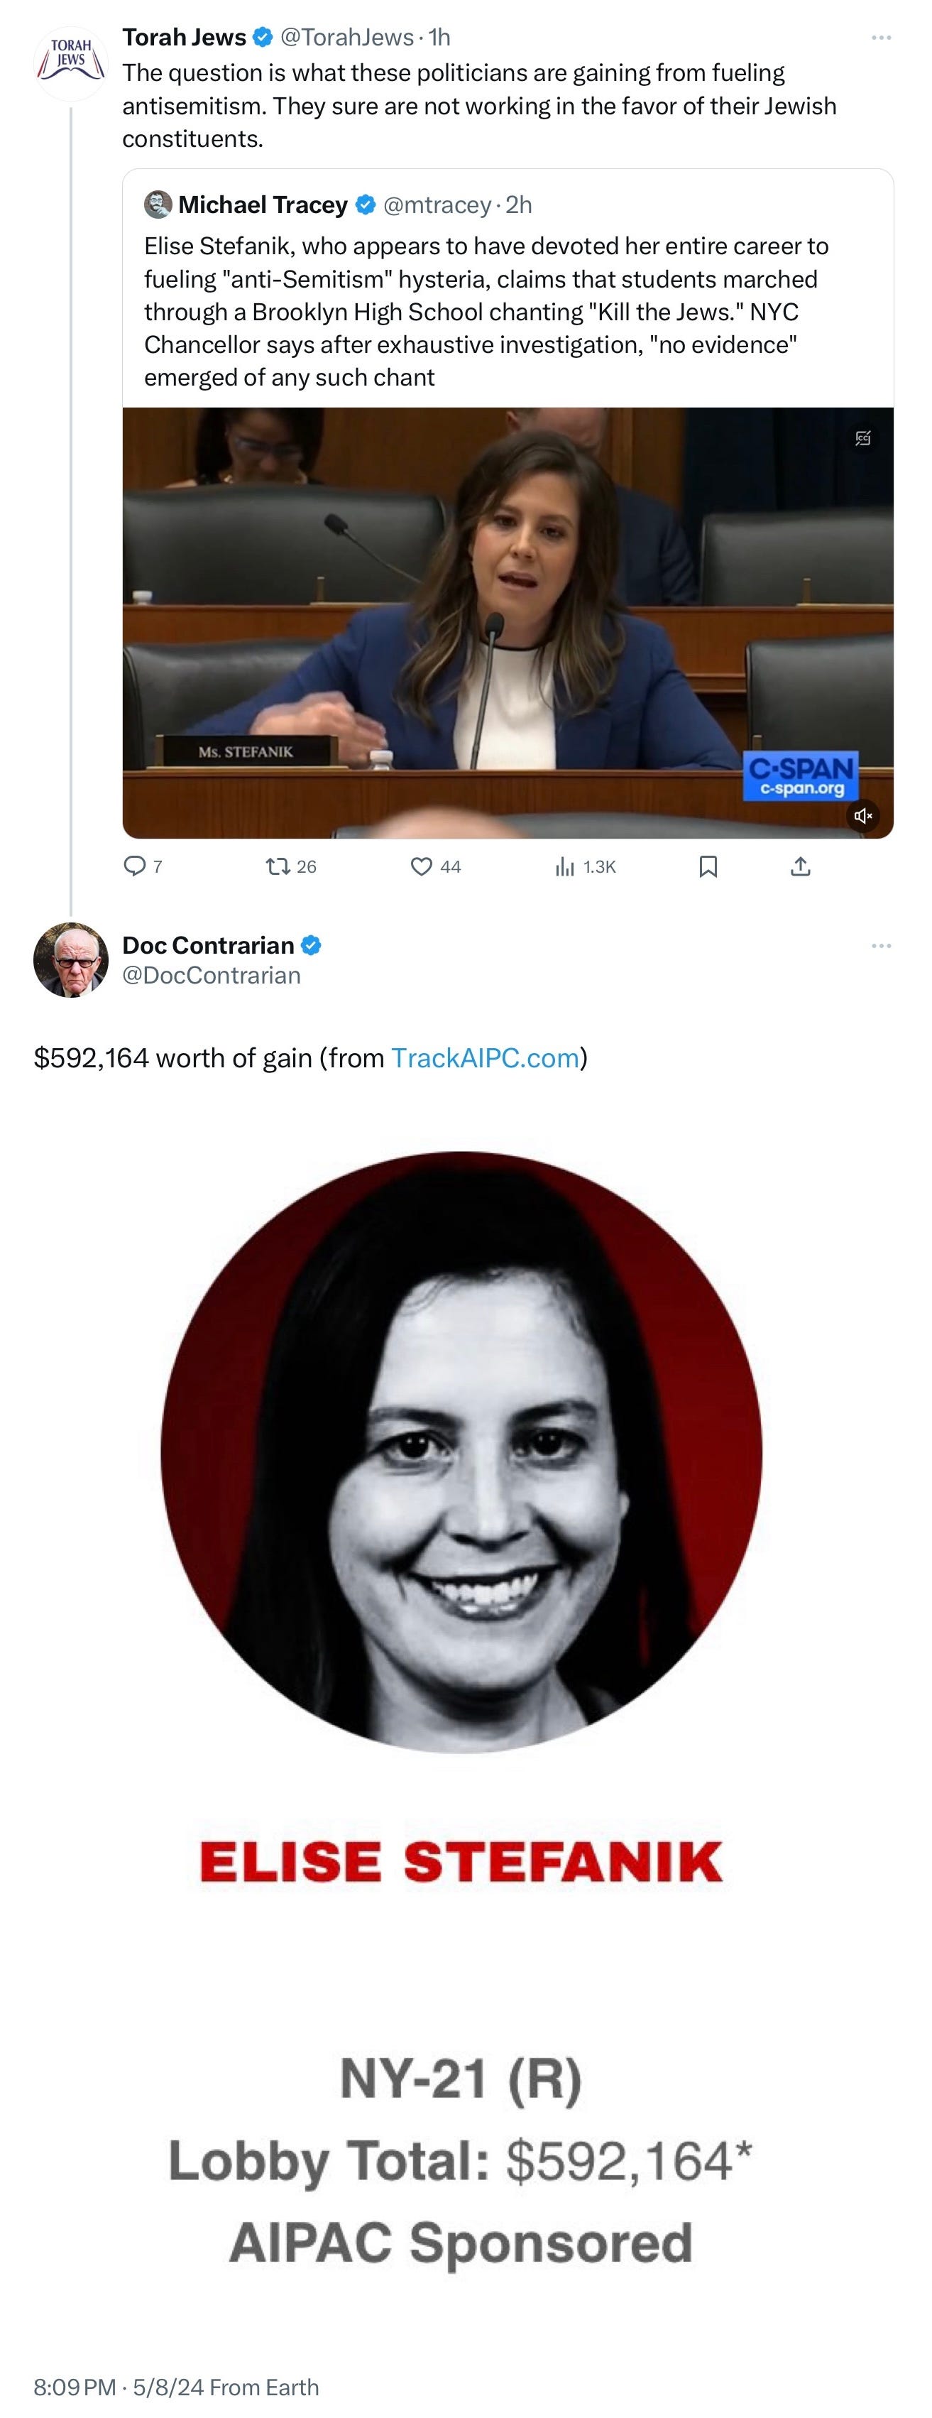Retweet the Torah Jews post
932x2418 pixels.
click(291, 866)
